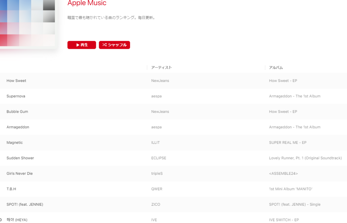This screenshot has width=347, height=224.
Task: Click the シャッフル shuffle button
Action: point(114,45)
